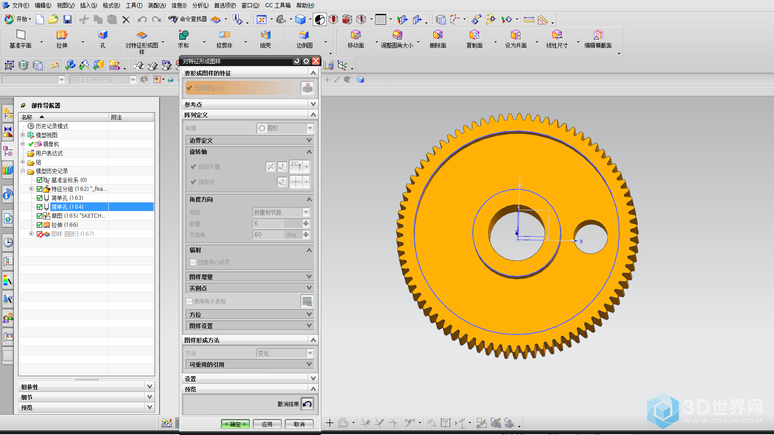
Task: Click the reset dialog icon in title bar
Action: tap(297, 61)
